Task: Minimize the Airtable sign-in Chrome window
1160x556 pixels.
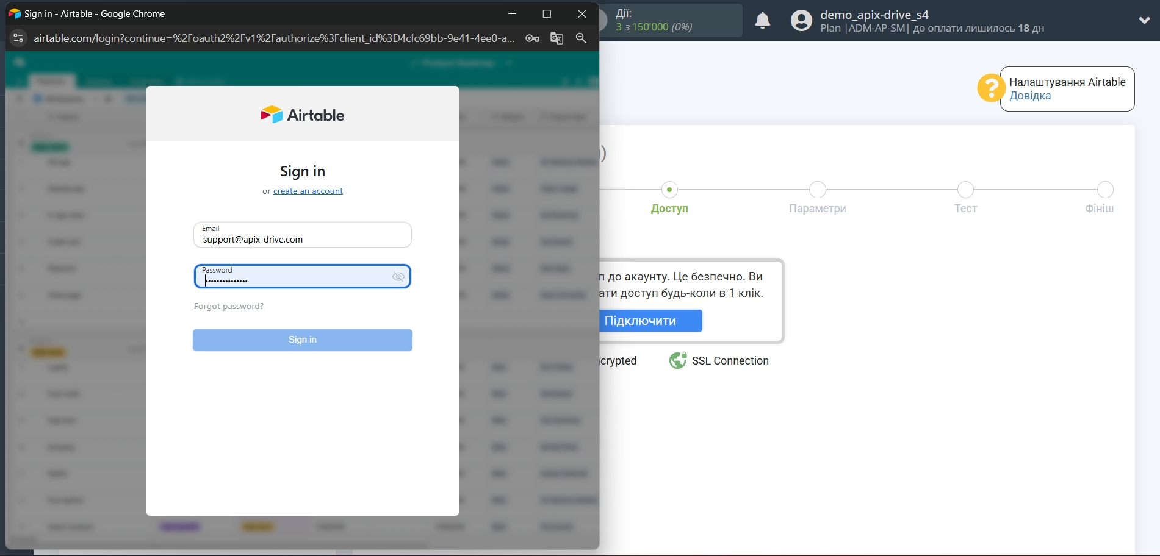Action: pyautogui.click(x=513, y=13)
